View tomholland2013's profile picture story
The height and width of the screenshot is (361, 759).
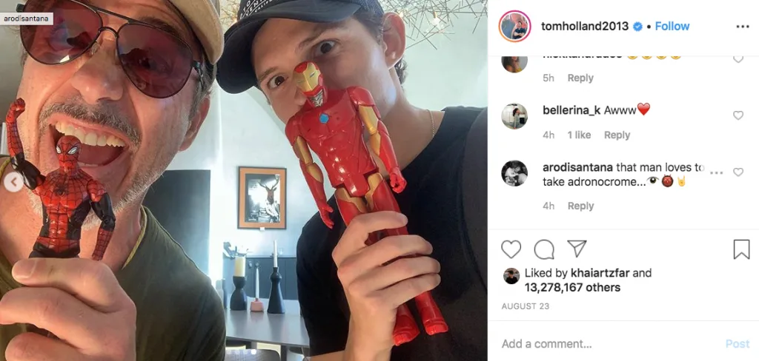514,26
